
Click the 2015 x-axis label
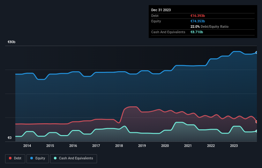(x=50, y=146)
